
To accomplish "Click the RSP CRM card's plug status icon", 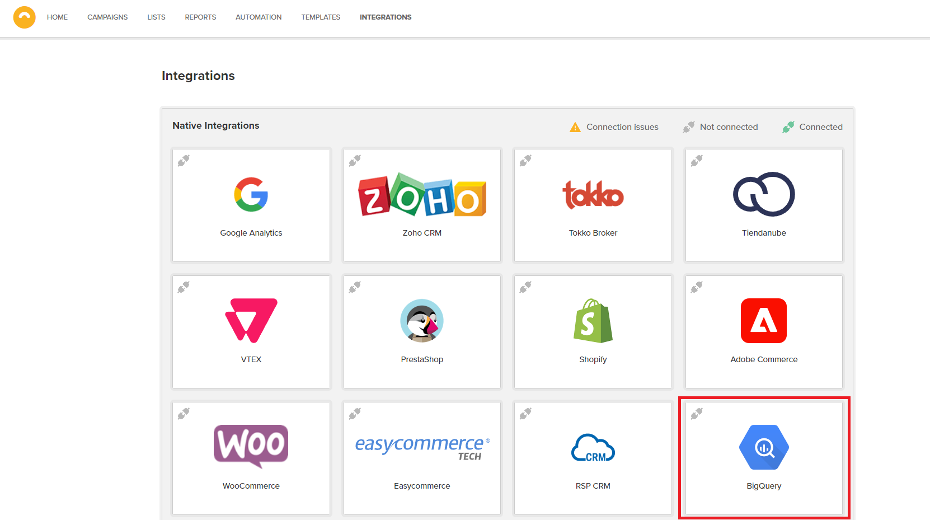I will [x=525, y=414].
